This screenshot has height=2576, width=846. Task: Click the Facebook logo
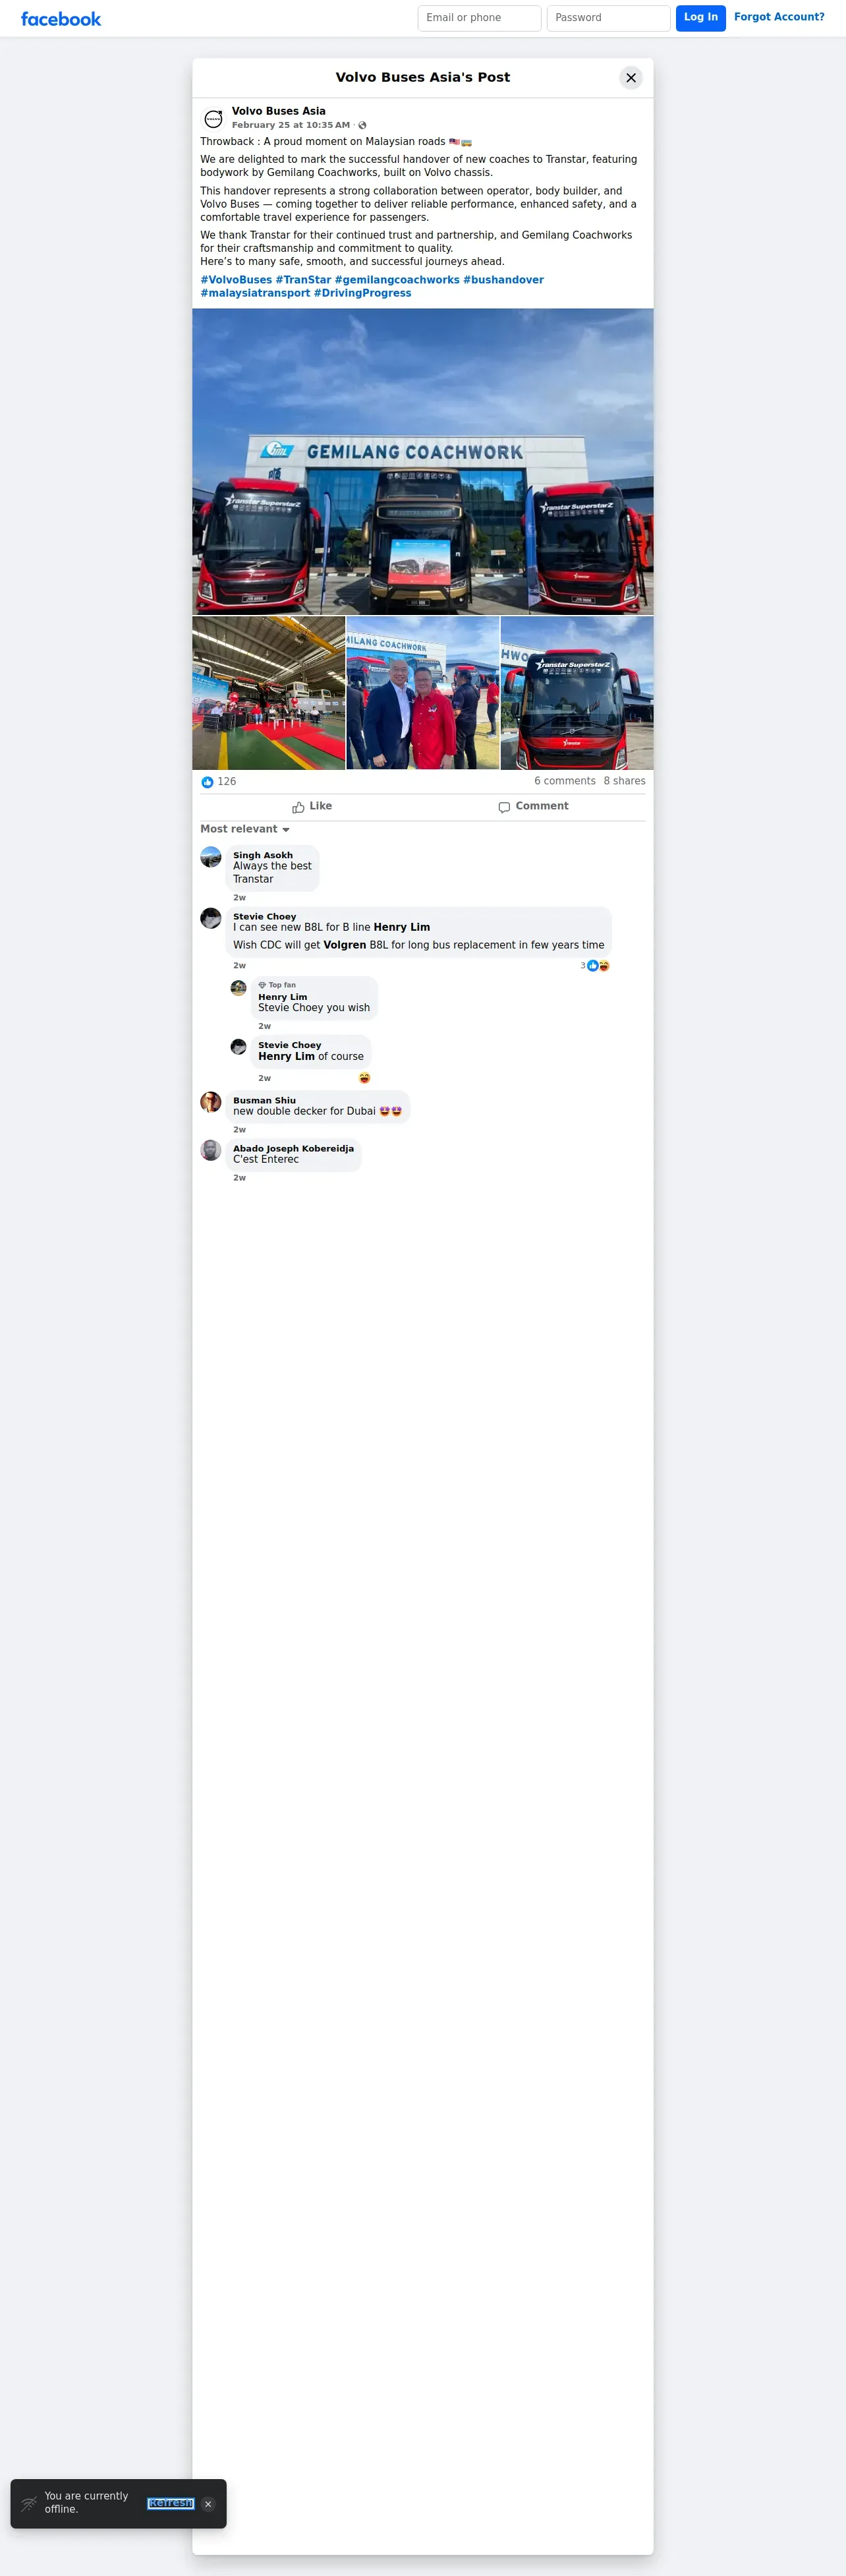(x=61, y=19)
